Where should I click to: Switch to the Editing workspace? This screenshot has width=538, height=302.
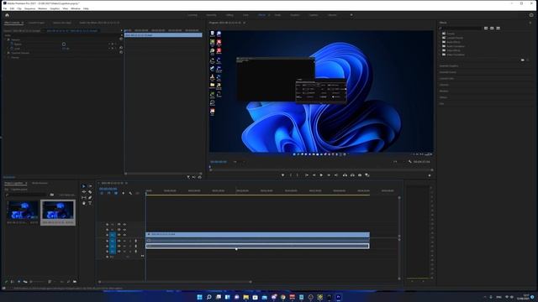click(229, 15)
